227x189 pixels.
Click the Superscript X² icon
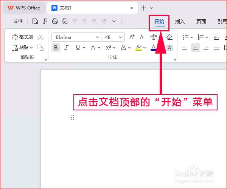(108, 48)
